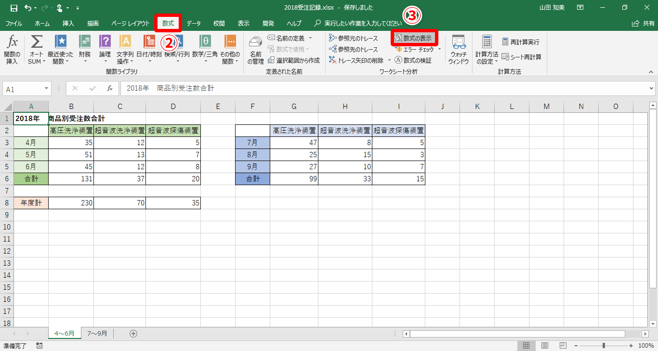Viewport: 658px width, 351px height.
Task: Switch to the 校閲 tab
Action: pyautogui.click(x=219, y=23)
